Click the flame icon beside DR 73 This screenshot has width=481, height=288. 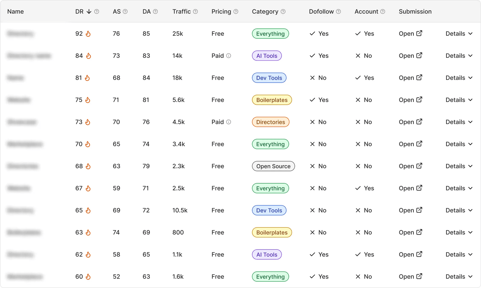click(88, 122)
